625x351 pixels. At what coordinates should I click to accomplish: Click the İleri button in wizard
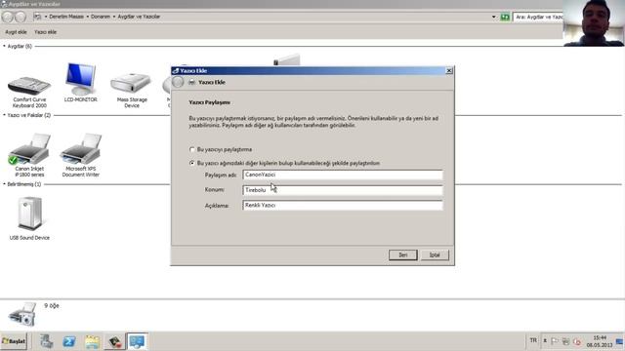(x=403, y=255)
